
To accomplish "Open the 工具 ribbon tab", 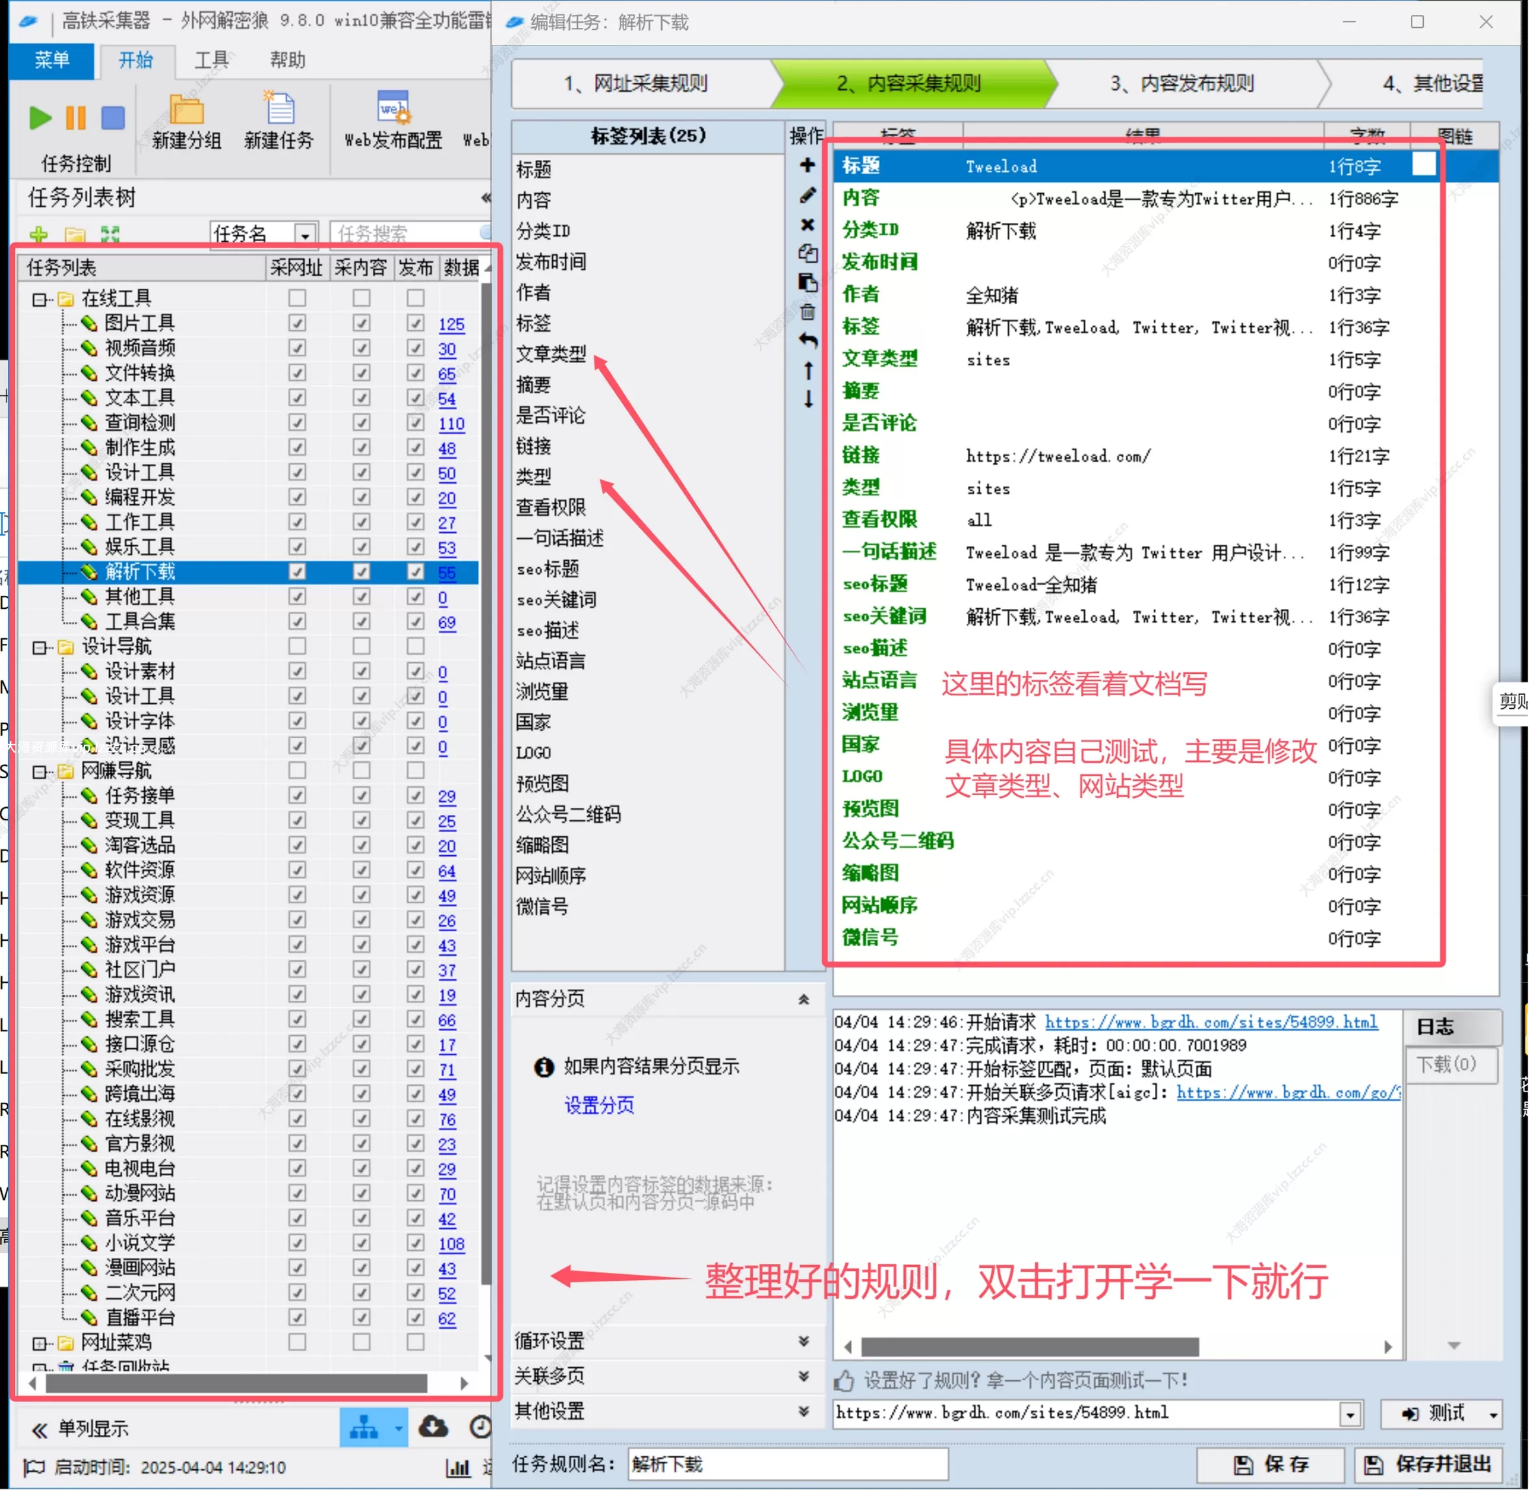I will [x=211, y=60].
